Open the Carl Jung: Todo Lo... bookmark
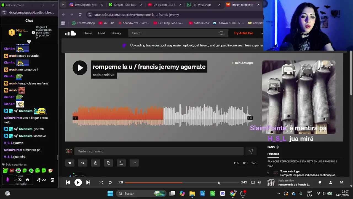The width and height of the screenshot is (353, 199). pos(168,23)
